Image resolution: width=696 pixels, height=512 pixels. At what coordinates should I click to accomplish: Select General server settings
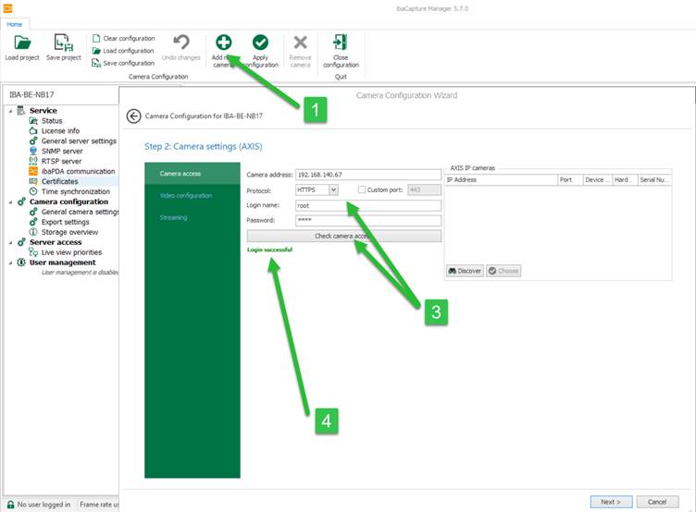[79, 141]
